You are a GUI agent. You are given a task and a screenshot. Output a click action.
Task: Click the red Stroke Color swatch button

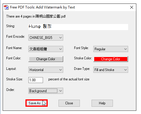[111, 59]
